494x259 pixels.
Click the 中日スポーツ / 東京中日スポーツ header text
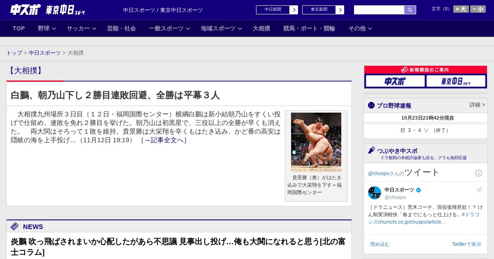coord(163,10)
